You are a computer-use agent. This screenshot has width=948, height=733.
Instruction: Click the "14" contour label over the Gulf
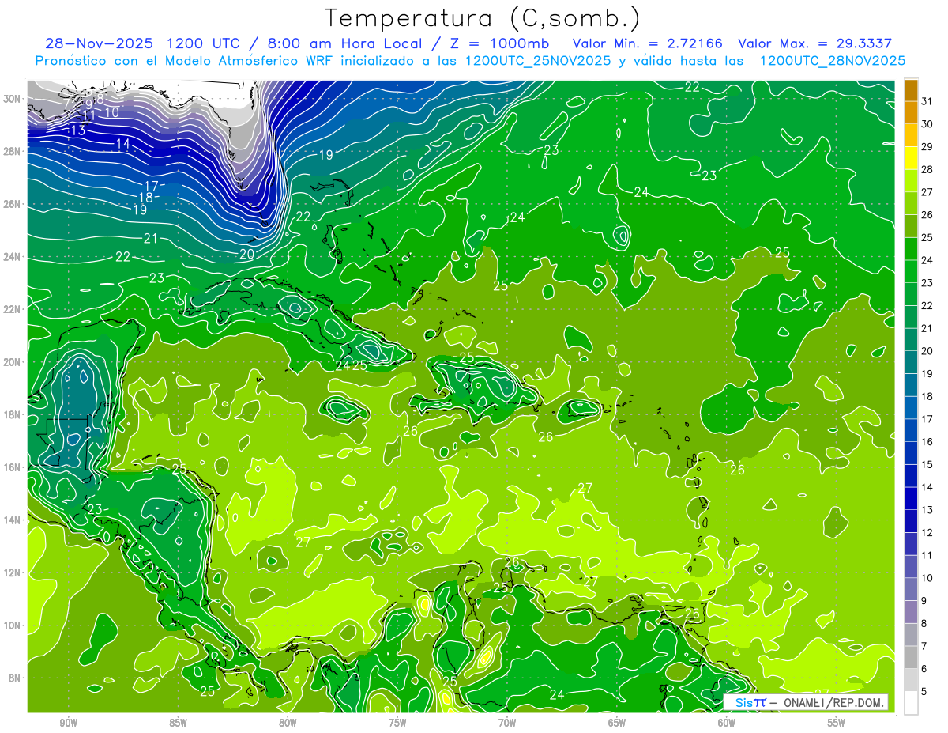click(122, 144)
